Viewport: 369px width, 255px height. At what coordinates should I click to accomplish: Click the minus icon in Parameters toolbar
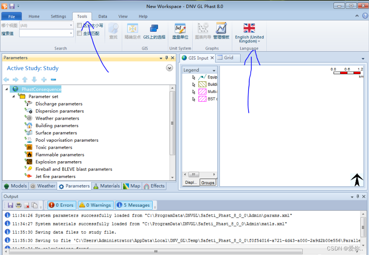tap(53, 80)
